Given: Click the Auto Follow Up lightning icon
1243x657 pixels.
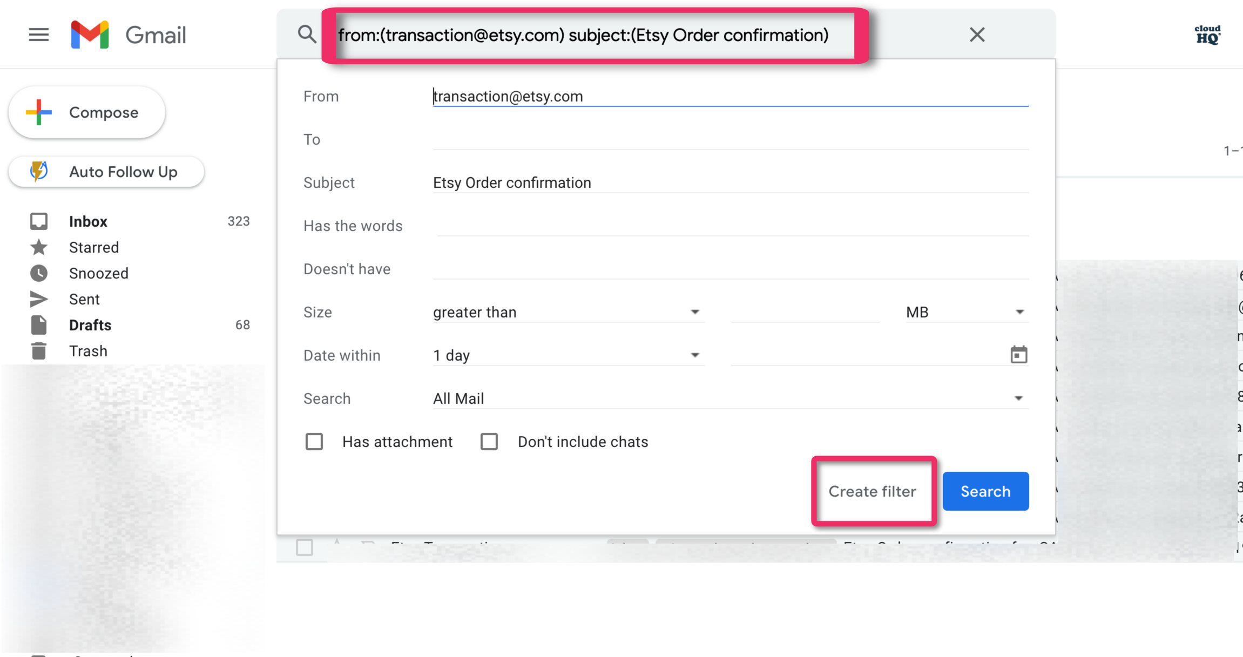Looking at the screenshot, I should pyautogui.click(x=39, y=172).
